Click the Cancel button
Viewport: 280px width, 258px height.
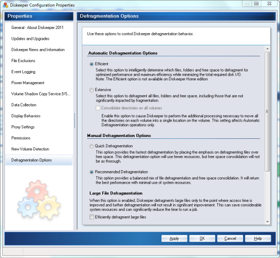pyautogui.click(x=230, y=238)
